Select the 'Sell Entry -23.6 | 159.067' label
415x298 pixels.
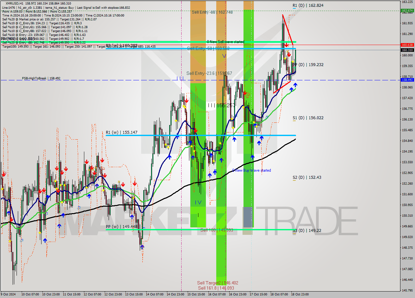pyautogui.click(x=209, y=73)
